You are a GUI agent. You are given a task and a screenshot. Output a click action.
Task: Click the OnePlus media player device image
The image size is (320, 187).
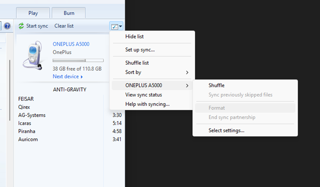click(33, 55)
